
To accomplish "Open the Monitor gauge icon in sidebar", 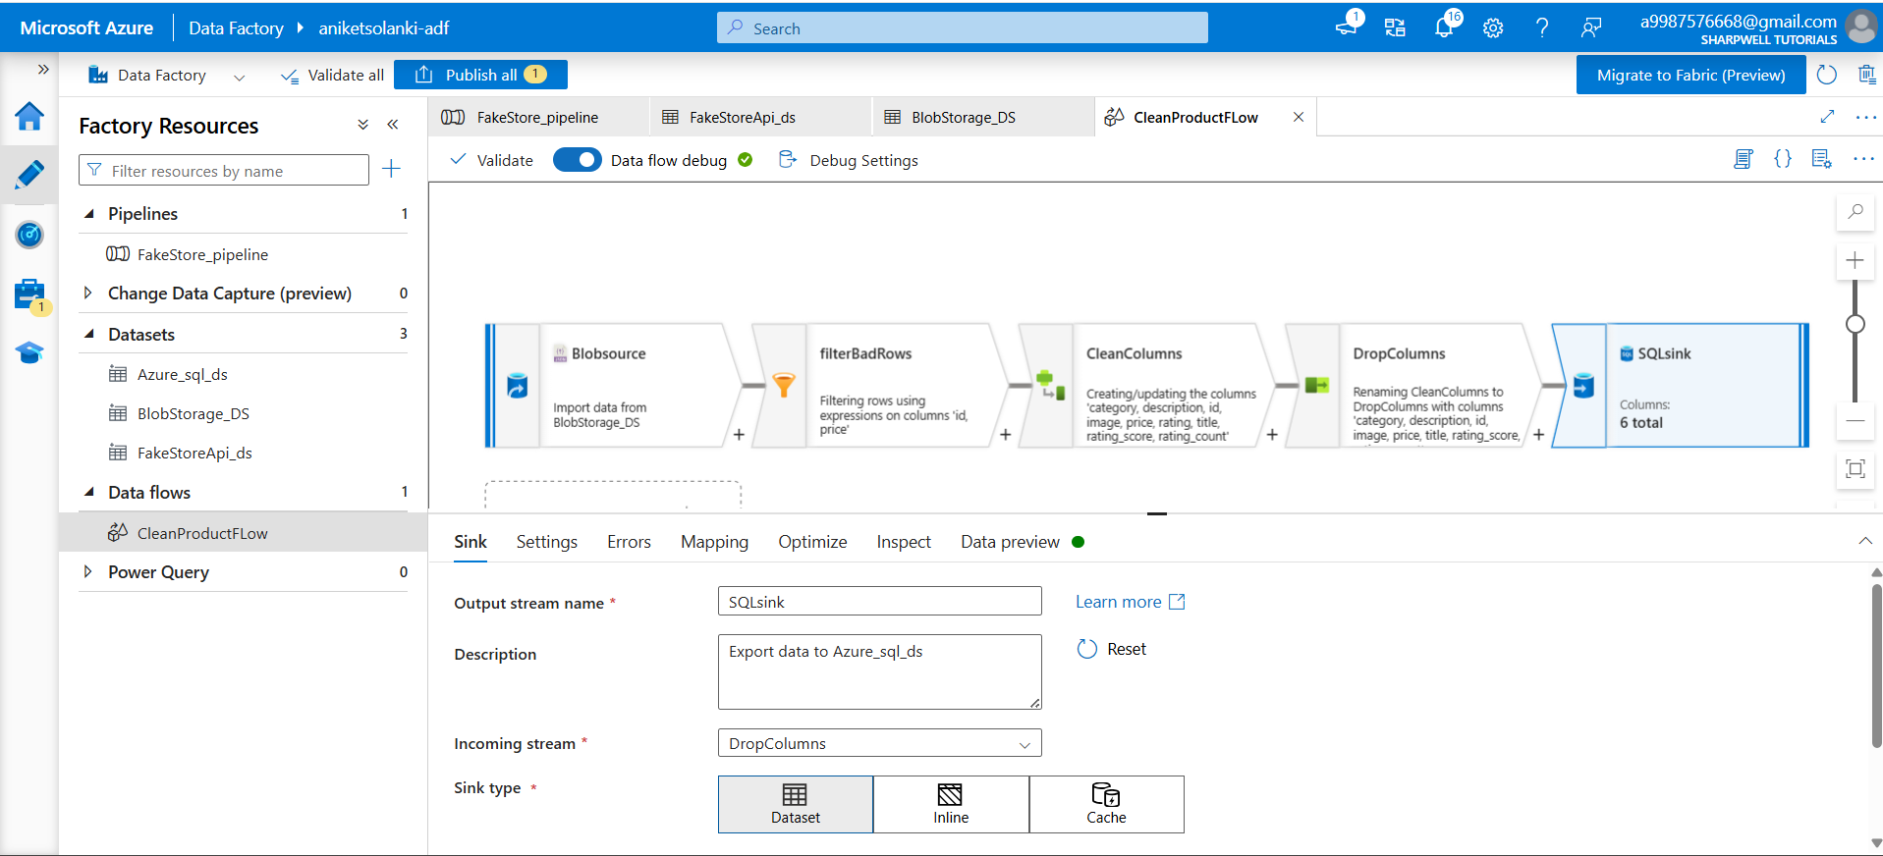I will (x=29, y=235).
